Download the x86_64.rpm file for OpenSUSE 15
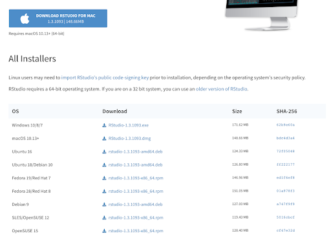The height and width of the screenshot is (238, 331). click(x=136, y=231)
